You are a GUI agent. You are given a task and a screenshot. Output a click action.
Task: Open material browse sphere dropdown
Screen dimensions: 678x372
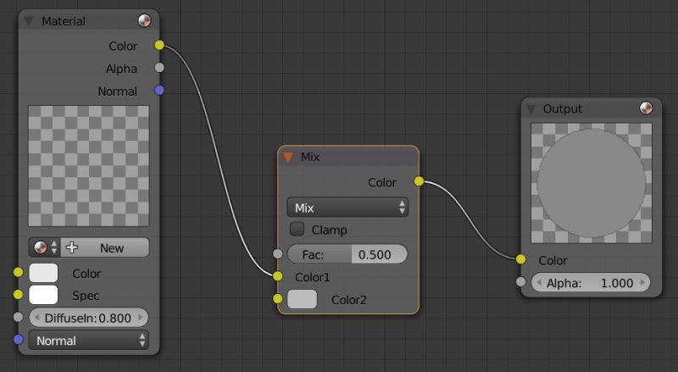(x=45, y=247)
